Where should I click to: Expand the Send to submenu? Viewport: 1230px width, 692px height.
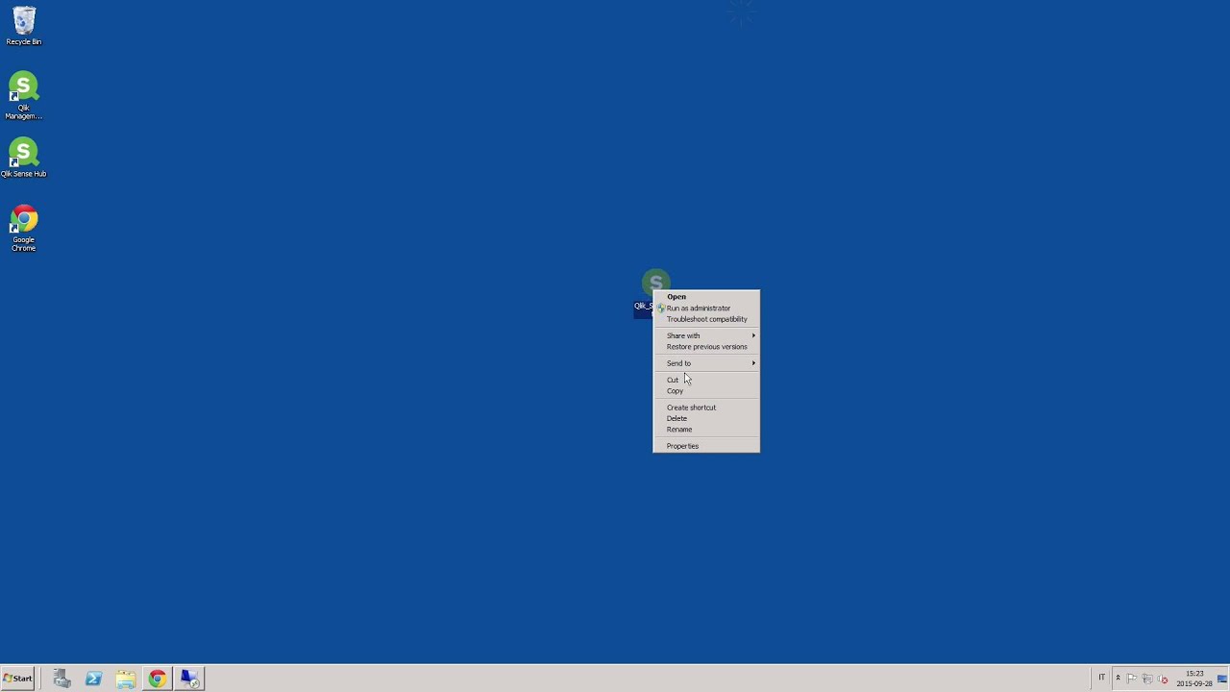point(706,363)
